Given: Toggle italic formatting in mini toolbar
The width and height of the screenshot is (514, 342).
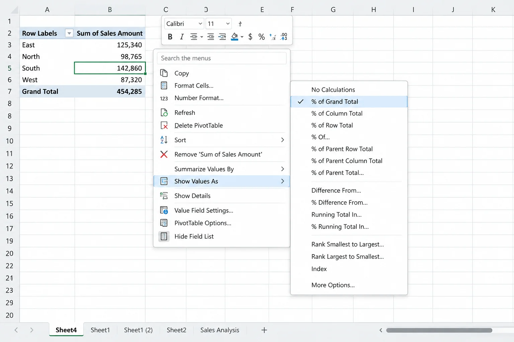Looking at the screenshot, I should pos(182,37).
